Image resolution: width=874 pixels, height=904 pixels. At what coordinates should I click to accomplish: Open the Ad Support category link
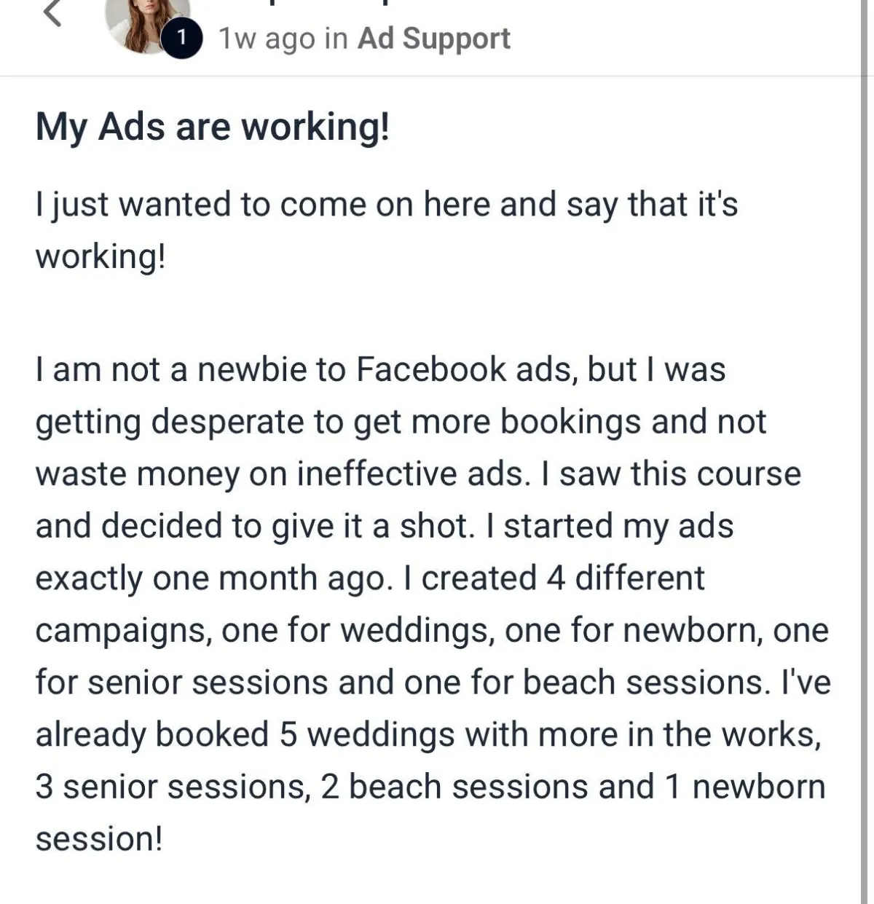[433, 38]
